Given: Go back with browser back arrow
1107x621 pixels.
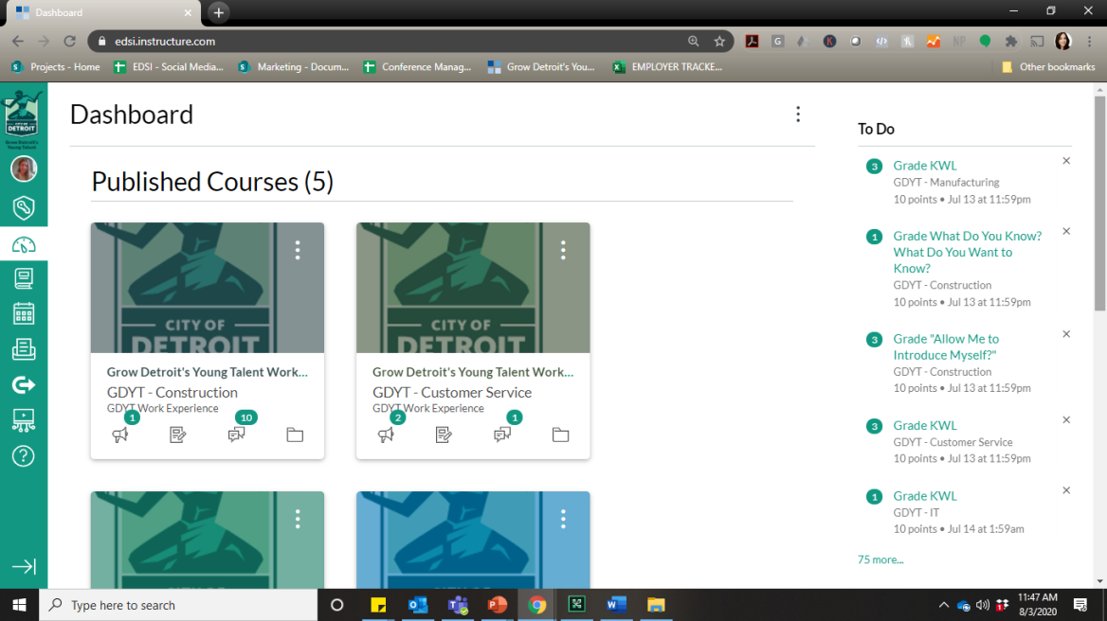Looking at the screenshot, I should click(18, 42).
